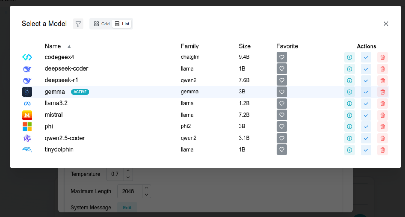Favorite the mistral model

[282, 115]
